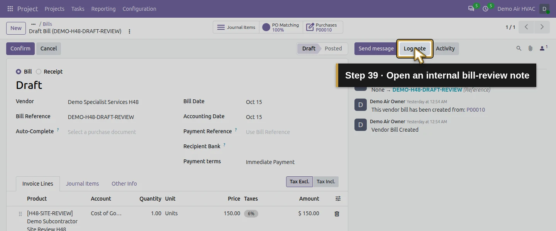
Task: Show followers person icon
Action: [543, 48]
